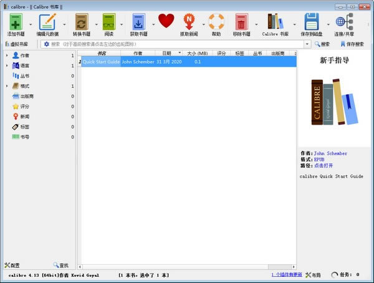Open the search history dropdown arrow
Image resolution: width=374 pixels, height=283 pixels.
pyautogui.click(x=307, y=44)
